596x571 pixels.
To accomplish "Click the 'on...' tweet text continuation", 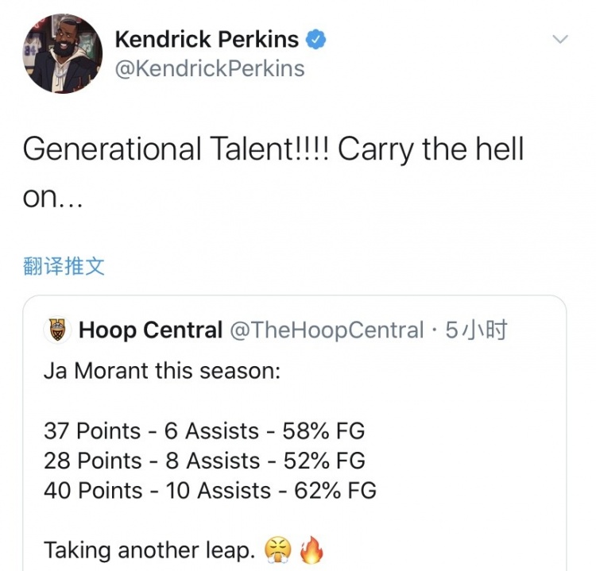I will click(x=52, y=199).
